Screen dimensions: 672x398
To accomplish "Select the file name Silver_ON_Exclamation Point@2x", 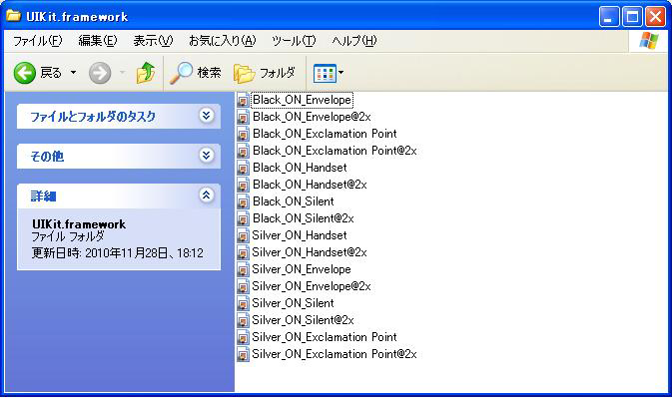I will pyautogui.click(x=335, y=354).
